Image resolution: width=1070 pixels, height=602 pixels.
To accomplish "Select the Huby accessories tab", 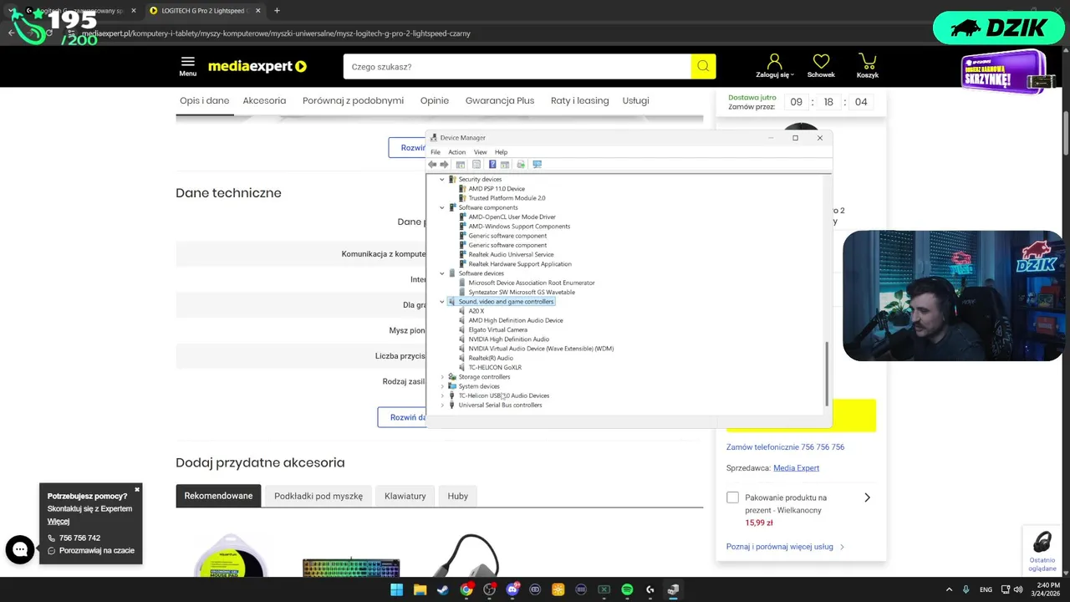I will coord(458,496).
